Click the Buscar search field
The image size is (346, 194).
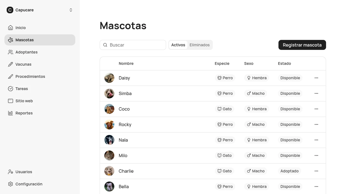133,45
